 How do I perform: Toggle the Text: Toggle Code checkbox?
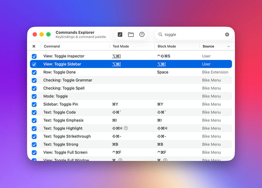coord(34,112)
